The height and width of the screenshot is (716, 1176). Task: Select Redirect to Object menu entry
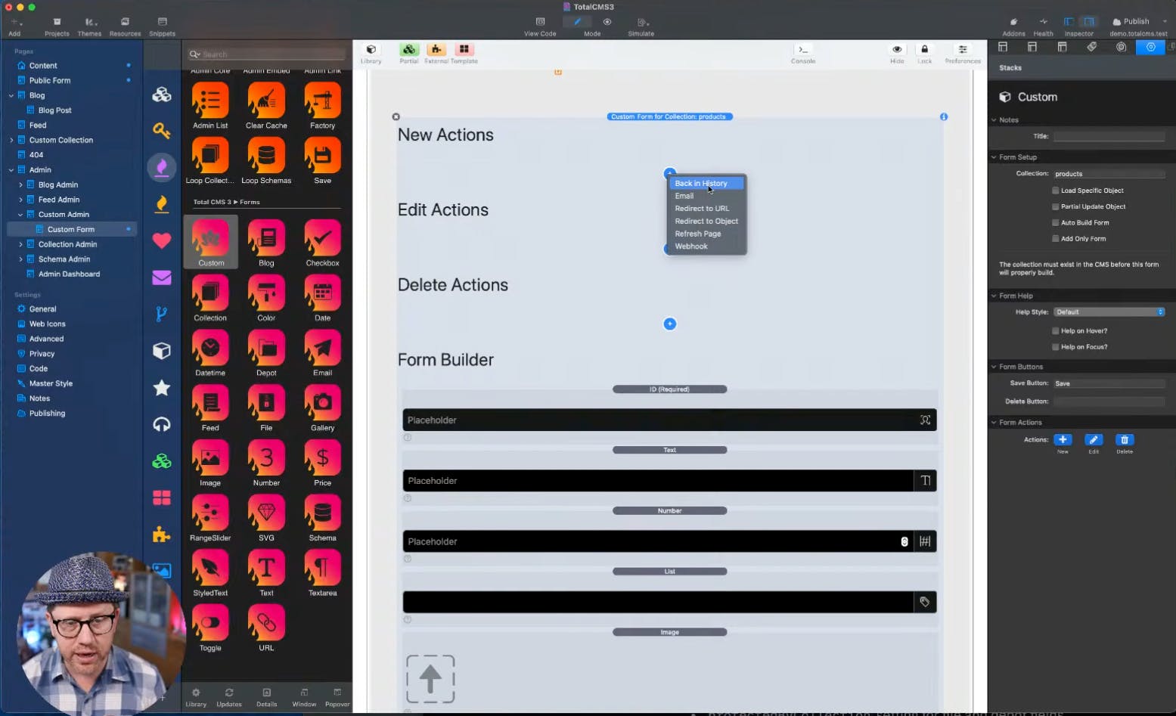coord(706,221)
